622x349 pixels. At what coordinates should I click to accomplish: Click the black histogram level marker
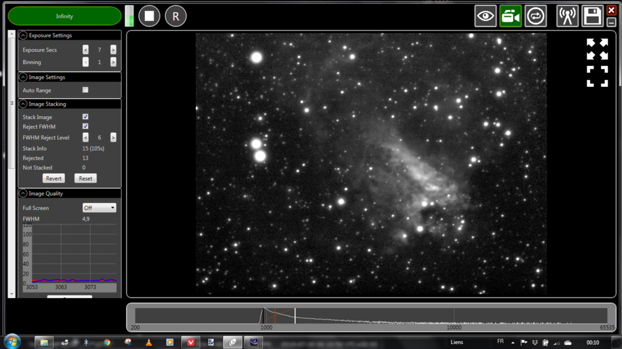pyautogui.click(x=262, y=315)
